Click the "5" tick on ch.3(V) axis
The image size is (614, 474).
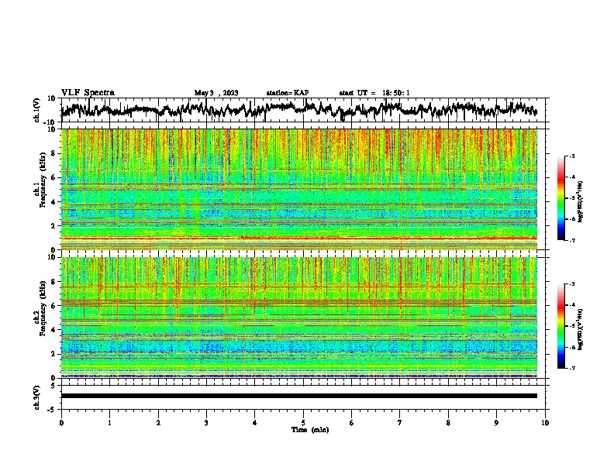[53, 386]
